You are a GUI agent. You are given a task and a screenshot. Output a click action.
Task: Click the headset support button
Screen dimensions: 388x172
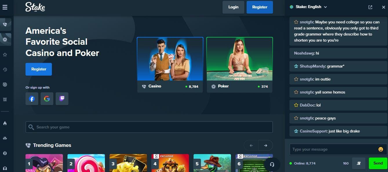tap(272, 164)
